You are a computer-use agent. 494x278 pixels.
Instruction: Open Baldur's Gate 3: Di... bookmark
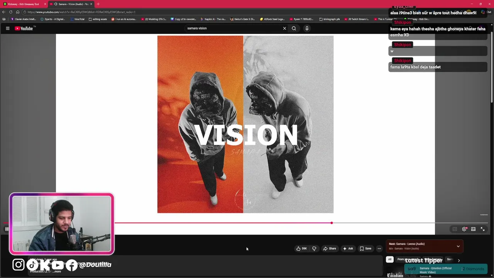coord(242,19)
